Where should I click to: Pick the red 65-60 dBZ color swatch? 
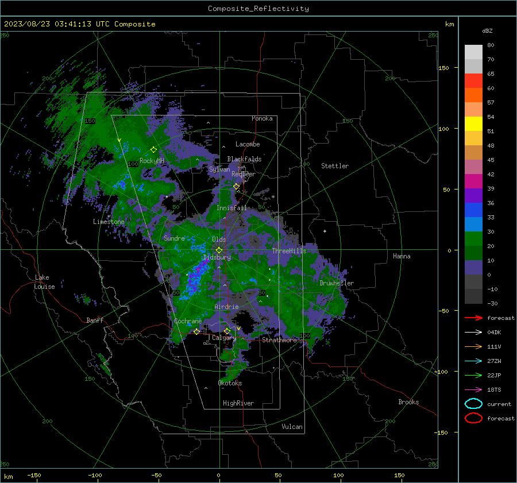point(473,81)
